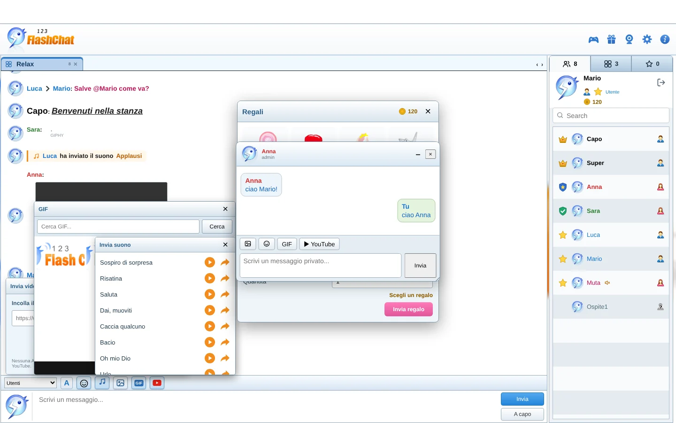
Task: Select user 'Sara' in the user list
Action: point(611,211)
